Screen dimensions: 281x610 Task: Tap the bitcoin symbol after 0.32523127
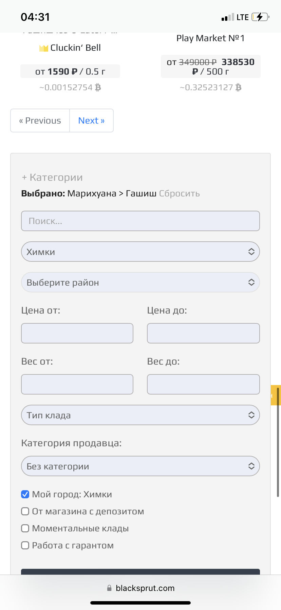click(x=239, y=88)
